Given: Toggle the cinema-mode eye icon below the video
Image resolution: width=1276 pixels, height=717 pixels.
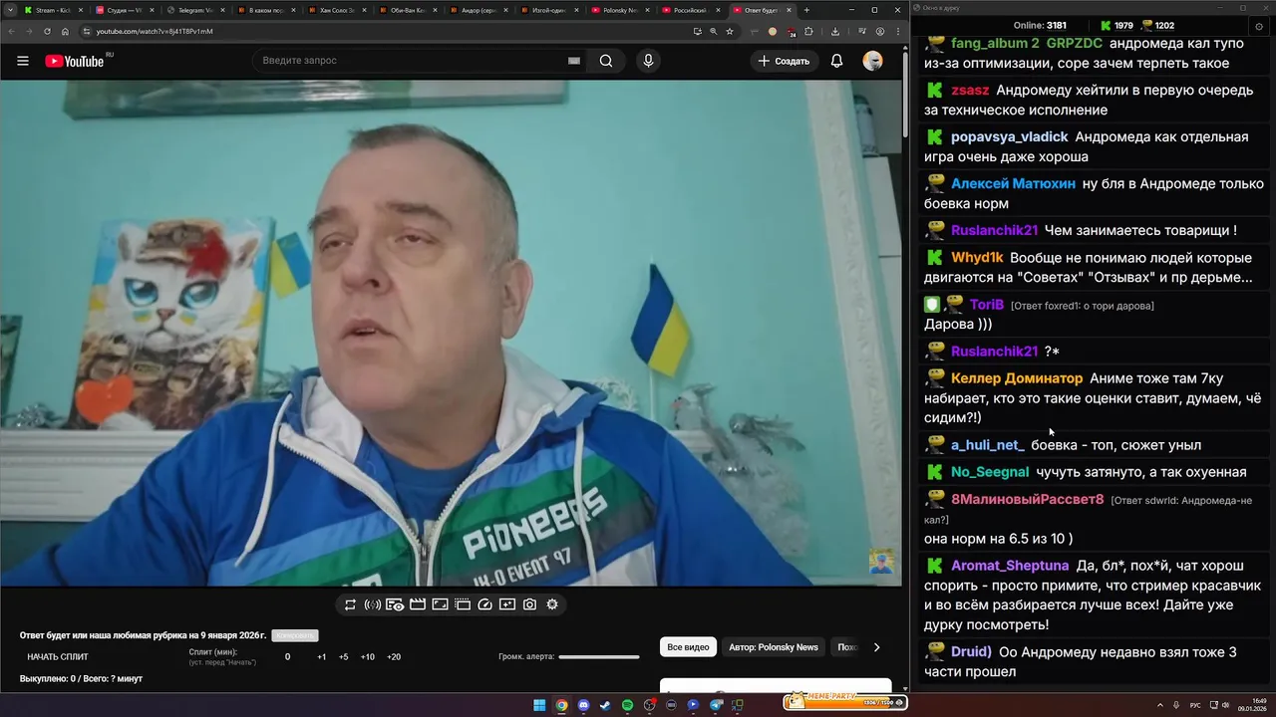Looking at the screenshot, I should pyautogui.click(x=395, y=604).
